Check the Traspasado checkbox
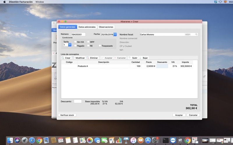 (100, 46)
